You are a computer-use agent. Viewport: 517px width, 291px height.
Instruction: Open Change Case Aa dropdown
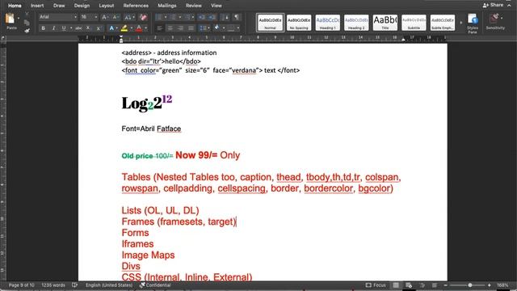(x=129, y=17)
